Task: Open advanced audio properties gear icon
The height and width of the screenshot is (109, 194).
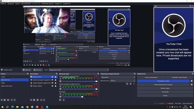Action: point(60,100)
